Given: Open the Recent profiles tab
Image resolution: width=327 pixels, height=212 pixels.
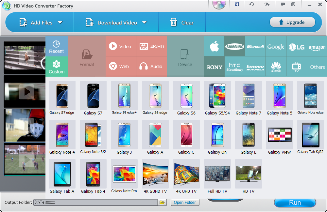Looking at the screenshot, I should (57, 46).
